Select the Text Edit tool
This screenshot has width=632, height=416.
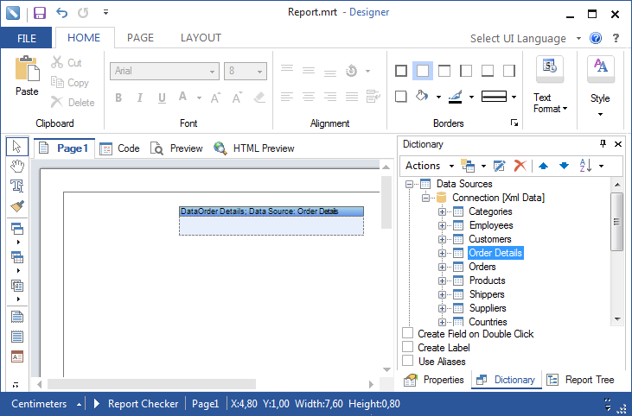pyautogui.click(x=16, y=186)
